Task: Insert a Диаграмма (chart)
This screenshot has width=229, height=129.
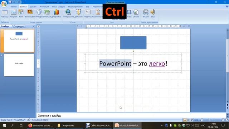Action: [x=56, y=14]
